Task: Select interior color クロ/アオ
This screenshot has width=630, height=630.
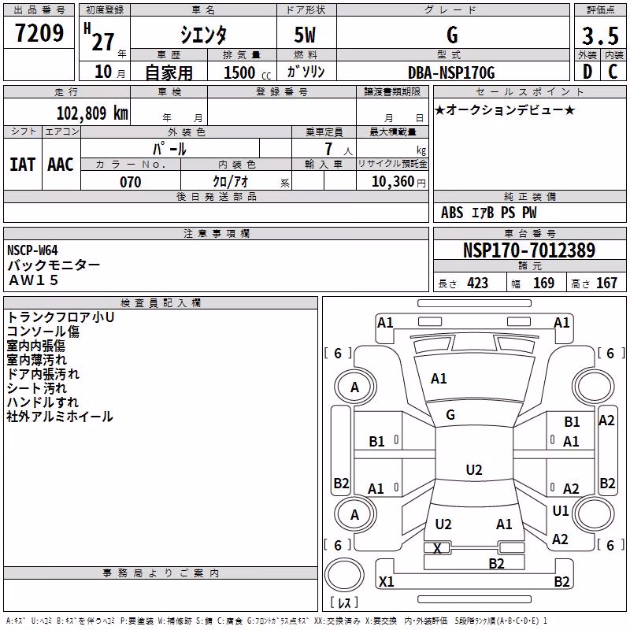Action: [x=230, y=182]
